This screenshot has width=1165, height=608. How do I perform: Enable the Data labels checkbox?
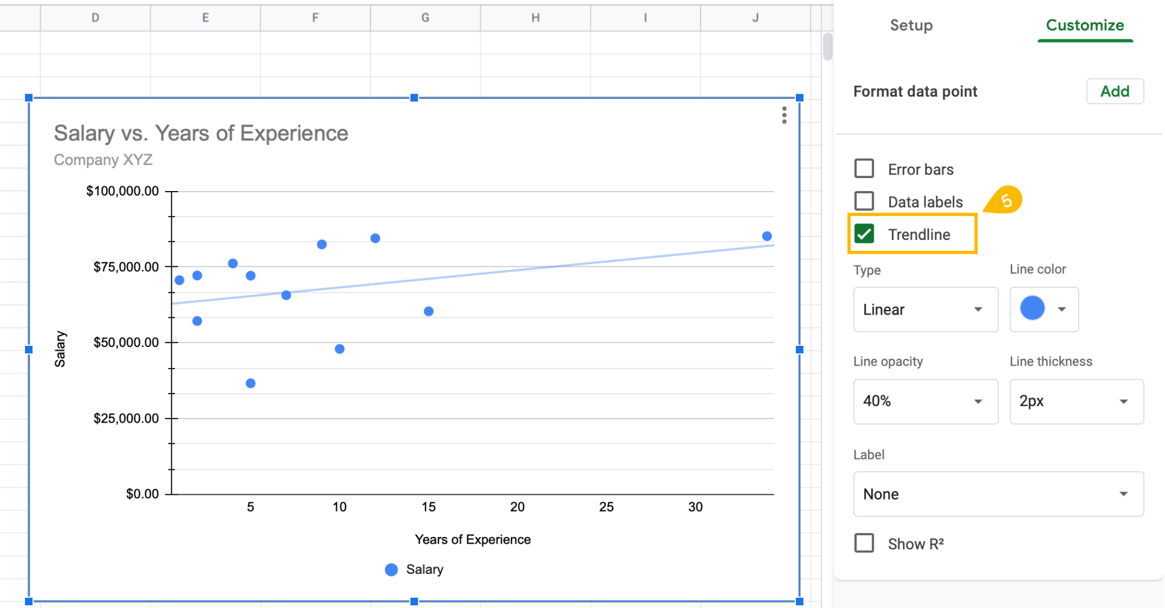tap(864, 201)
